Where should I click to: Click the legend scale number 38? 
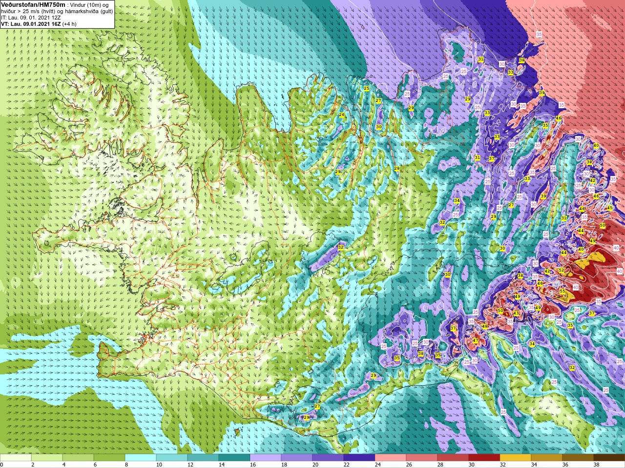point(596,465)
